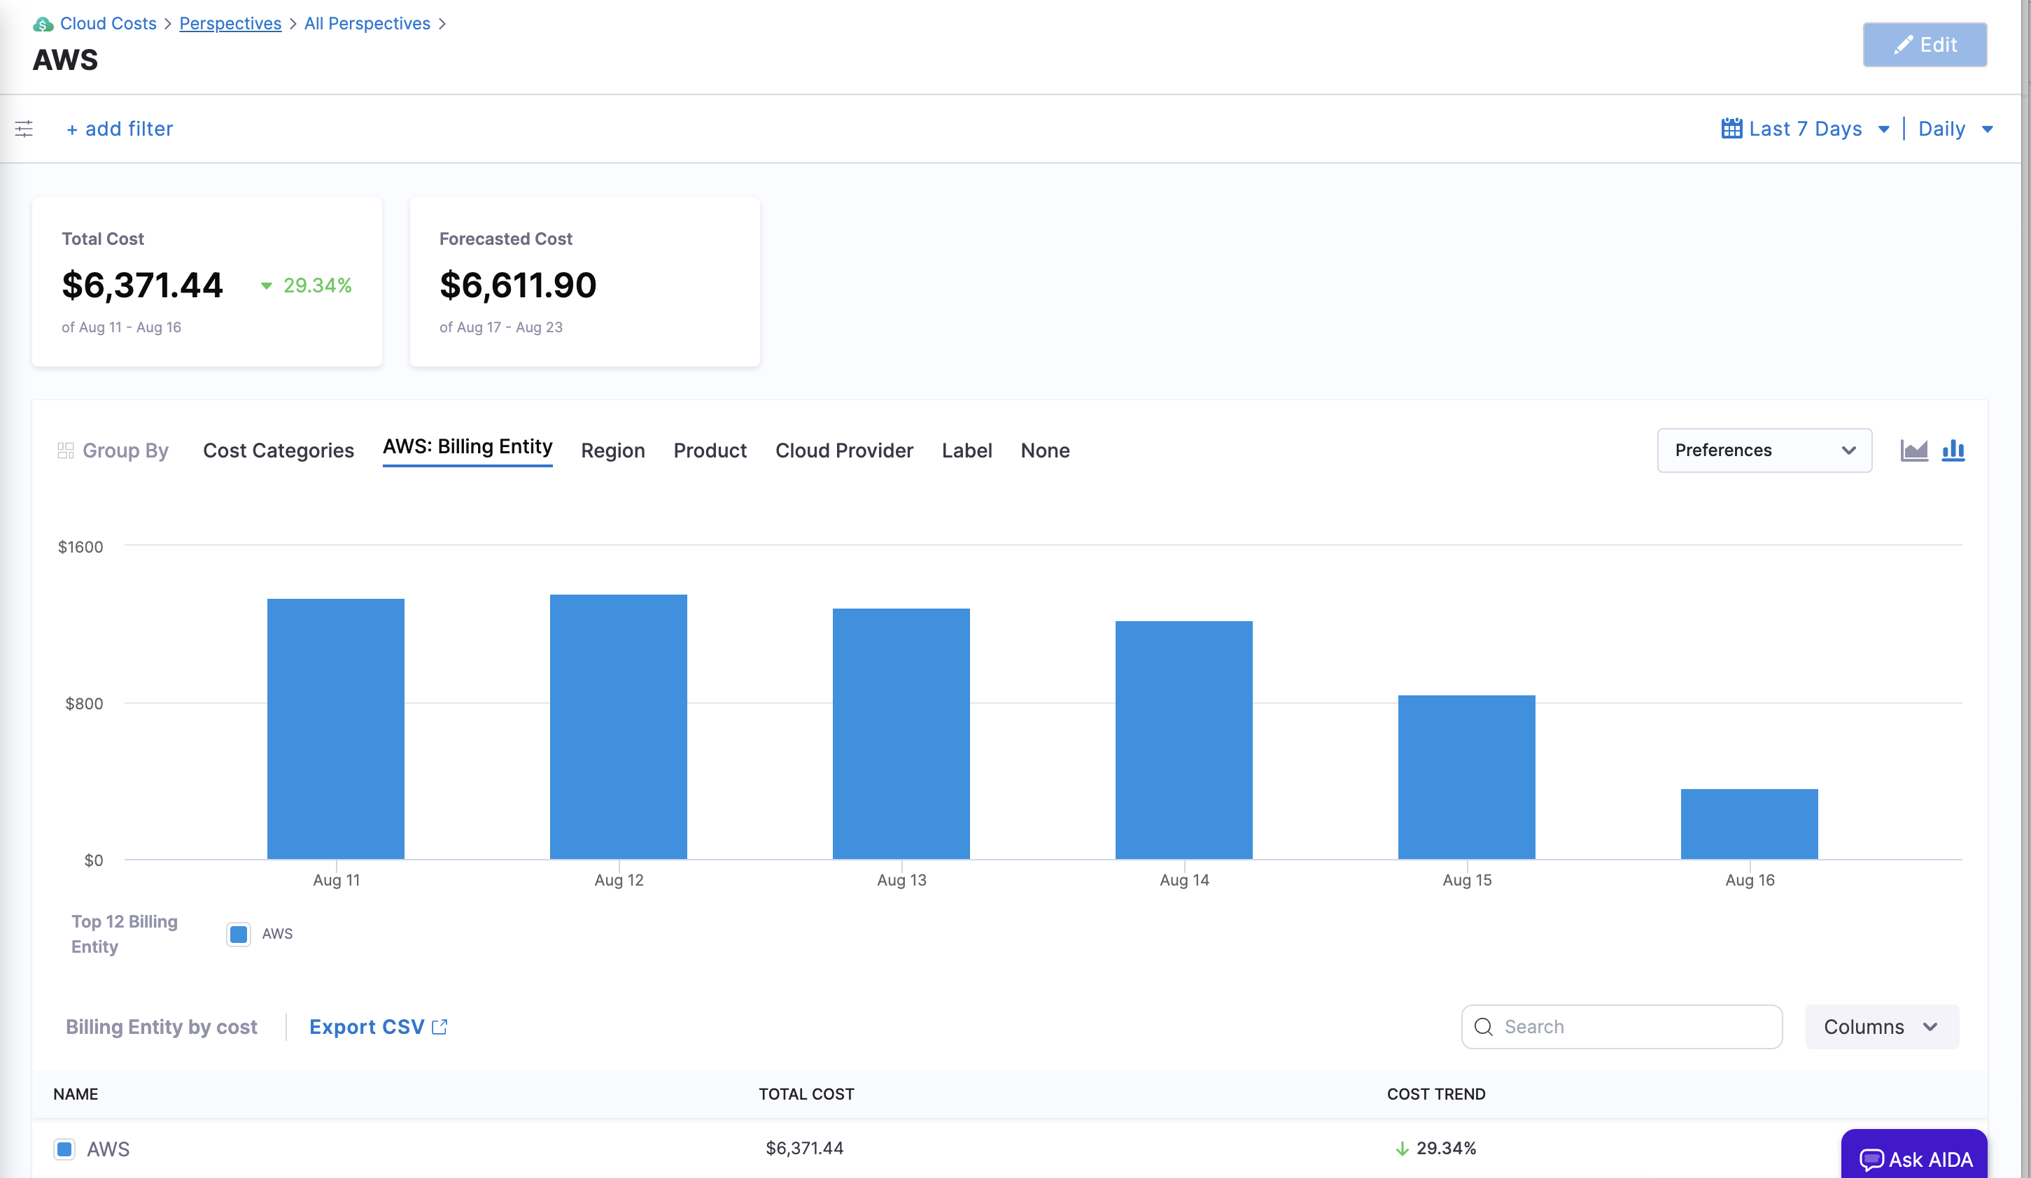Select the None group-by option

click(x=1044, y=450)
